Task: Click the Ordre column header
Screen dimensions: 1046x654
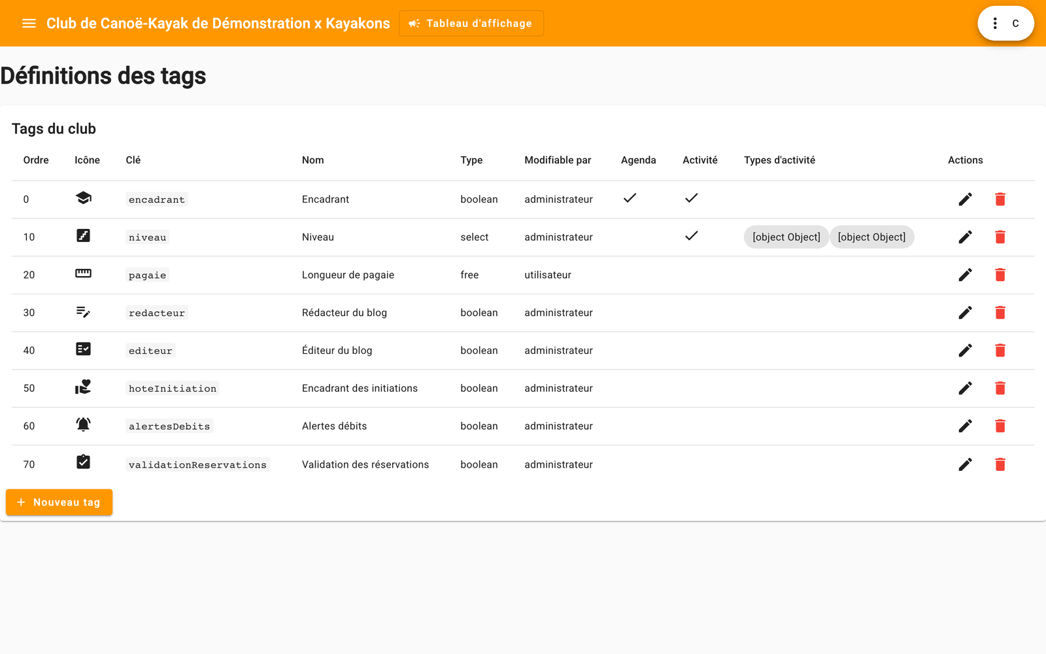Action: (x=36, y=160)
